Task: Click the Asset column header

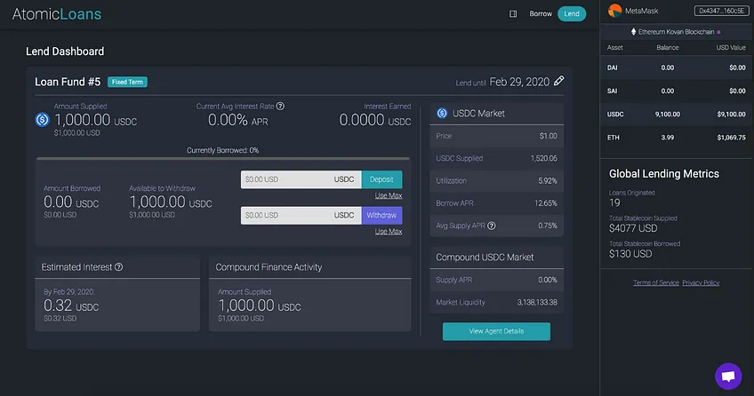Action: coord(614,48)
